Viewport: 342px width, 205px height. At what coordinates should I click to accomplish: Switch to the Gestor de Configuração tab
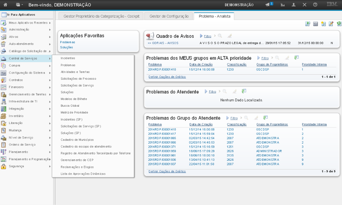(x=168, y=16)
